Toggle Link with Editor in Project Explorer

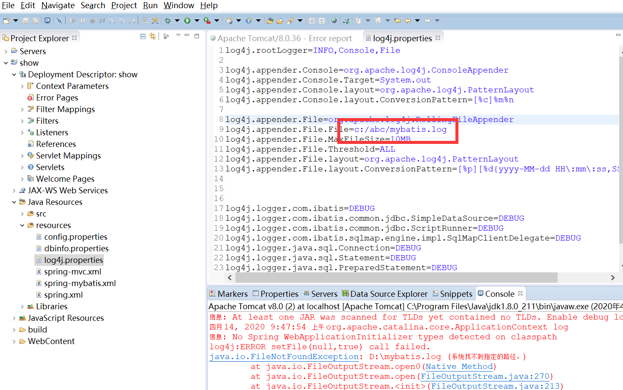pos(153,37)
